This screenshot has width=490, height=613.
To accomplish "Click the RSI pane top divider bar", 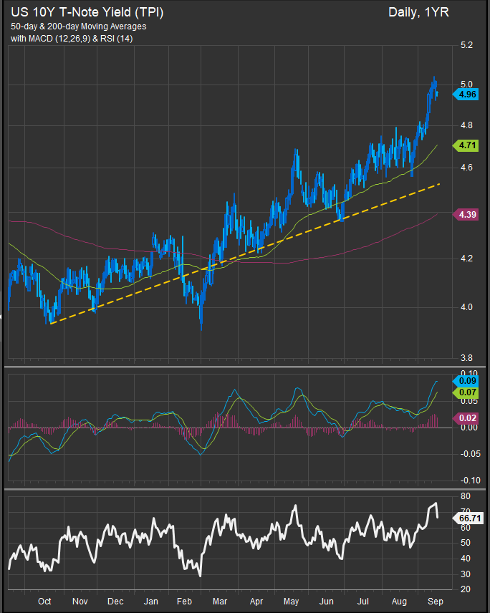I will (x=245, y=488).
